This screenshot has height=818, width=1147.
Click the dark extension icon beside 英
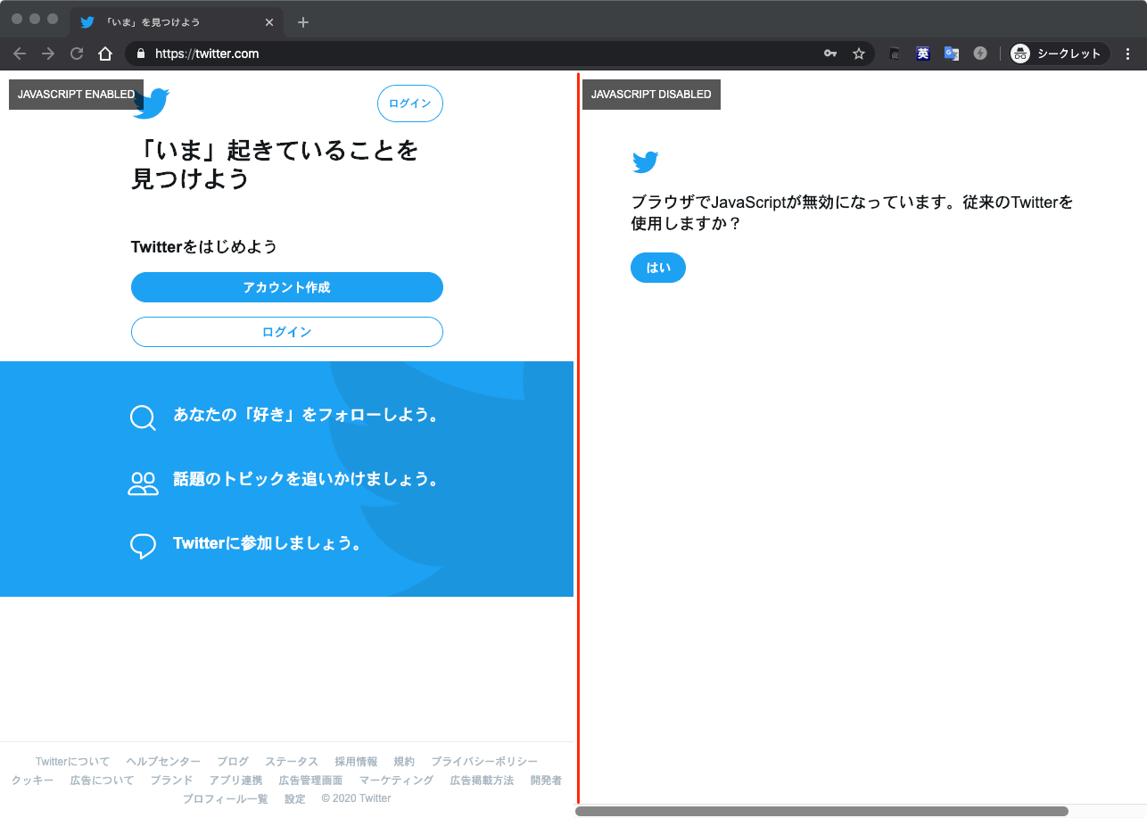tap(895, 54)
